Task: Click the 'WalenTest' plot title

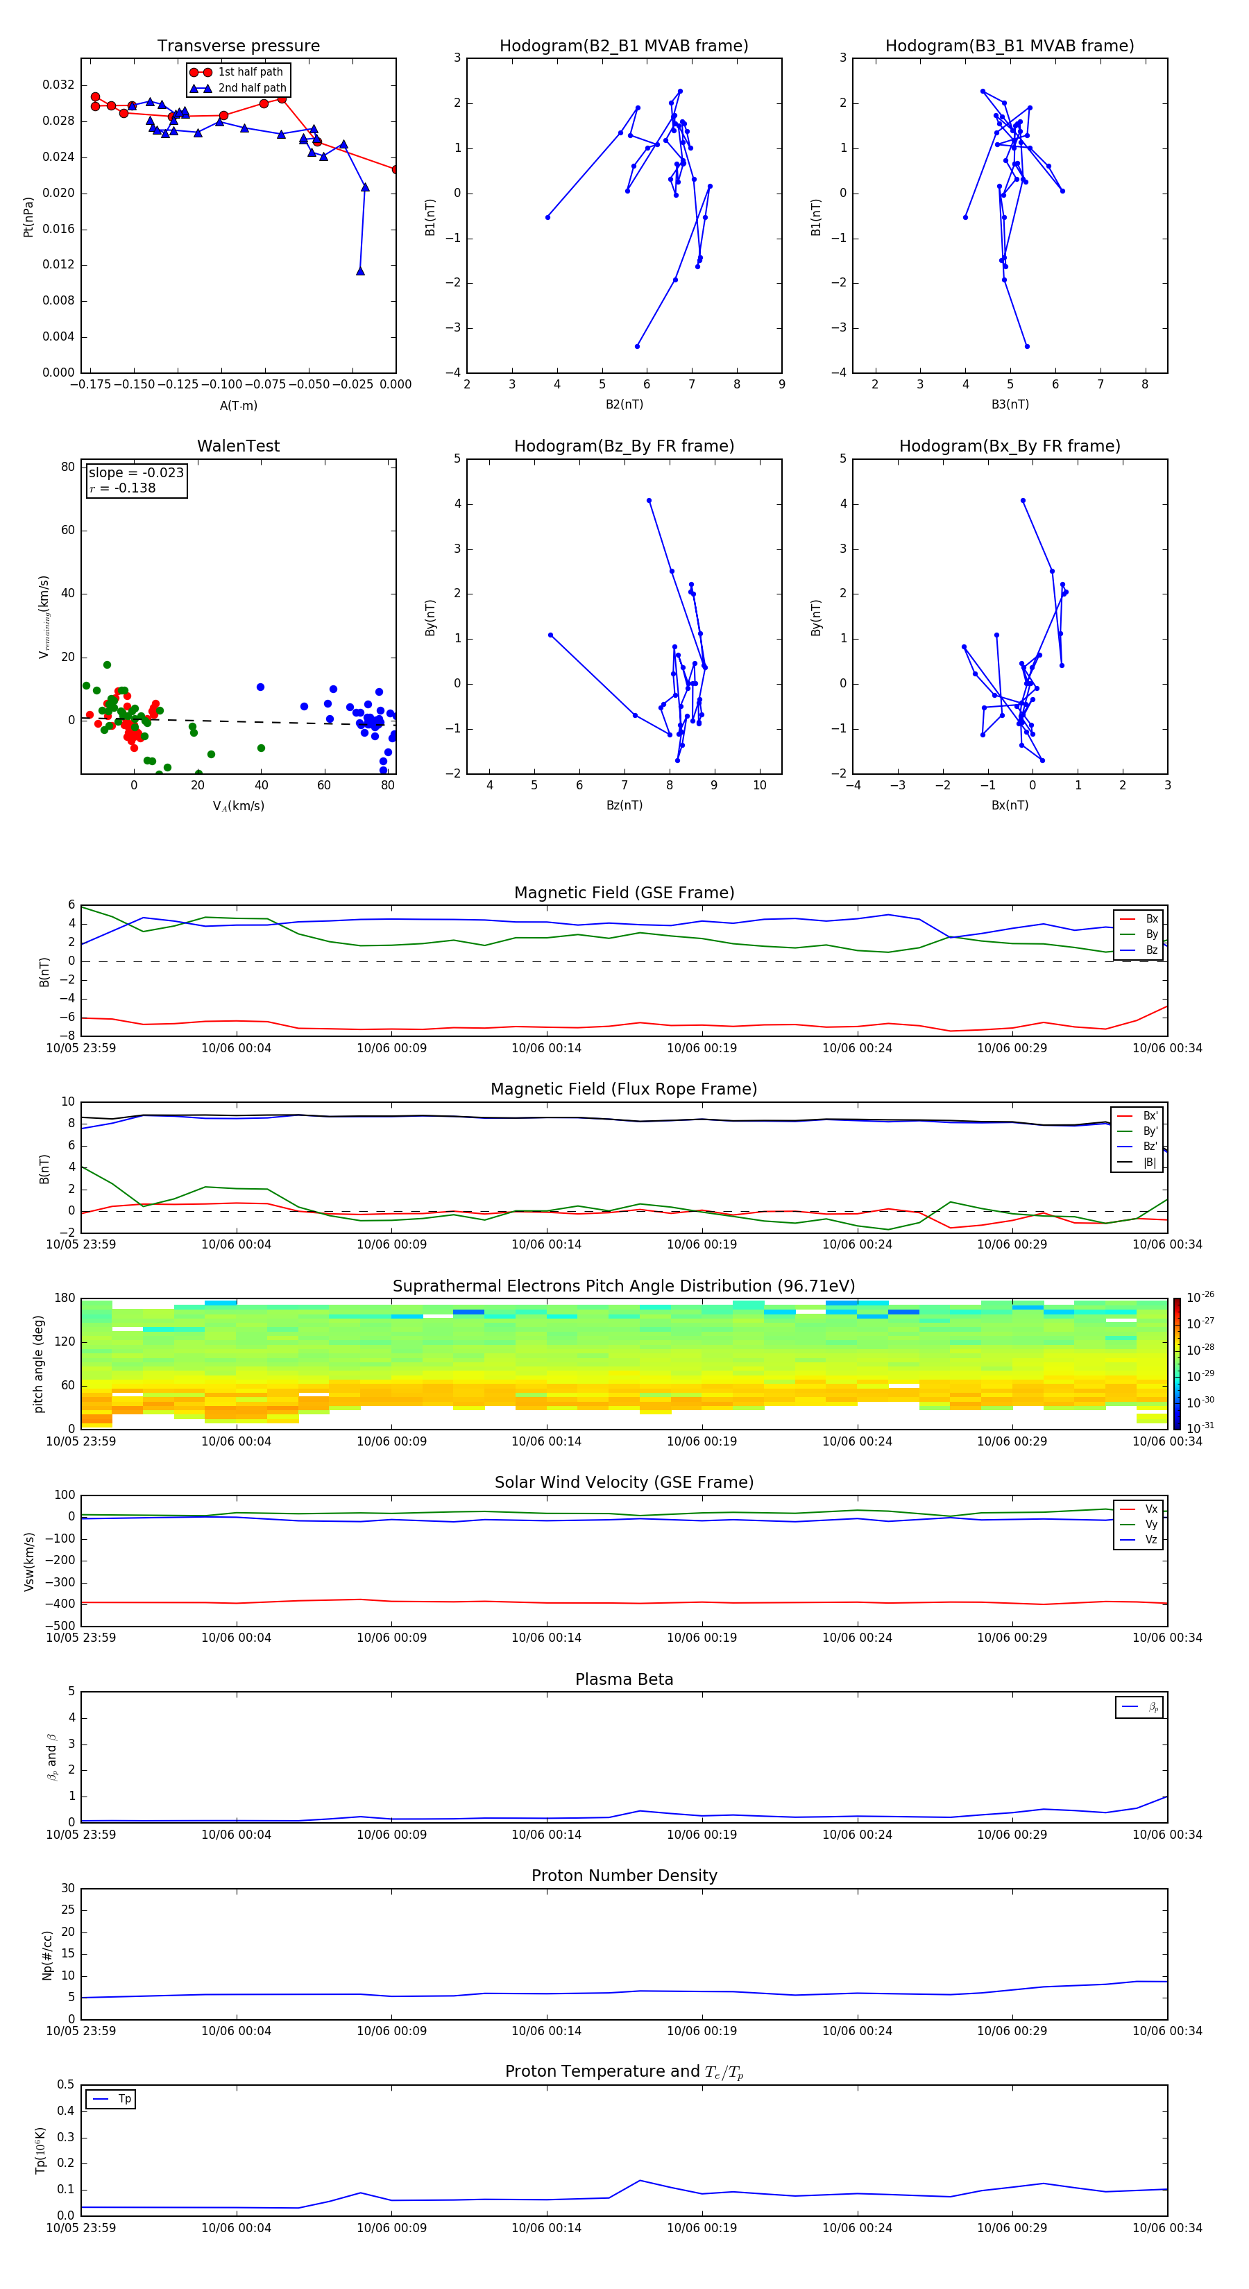Action: click(x=238, y=446)
